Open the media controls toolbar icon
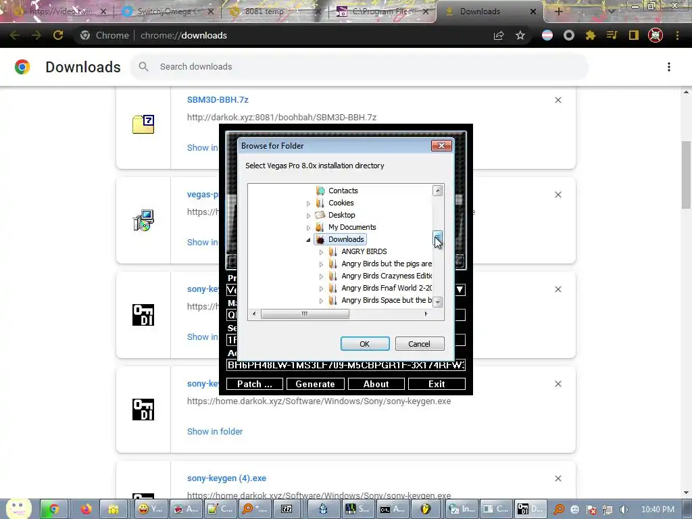 pos(612,35)
